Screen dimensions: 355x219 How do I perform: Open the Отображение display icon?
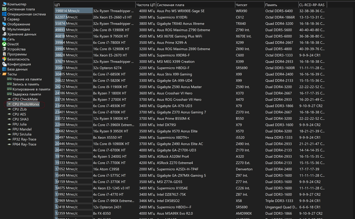pyautogui.click(x=4, y=24)
